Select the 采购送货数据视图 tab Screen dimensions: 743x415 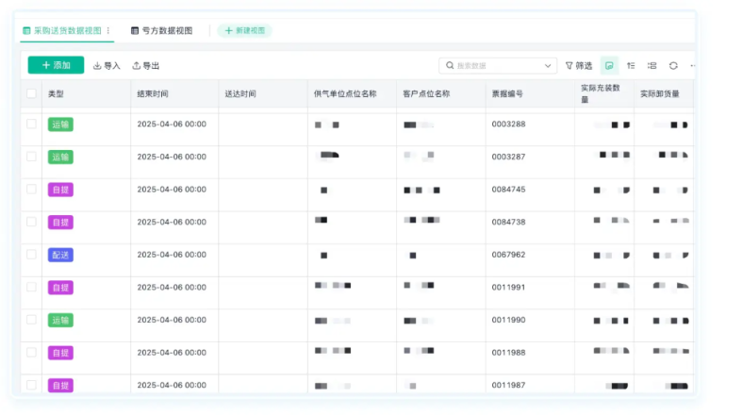(62, 31)
